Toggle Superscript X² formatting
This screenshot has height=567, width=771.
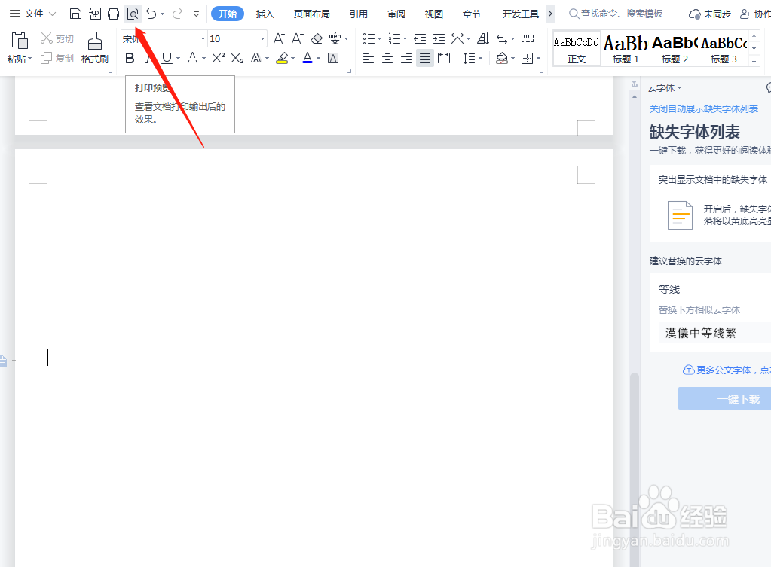pyautogui.click(x=219, y=59)
